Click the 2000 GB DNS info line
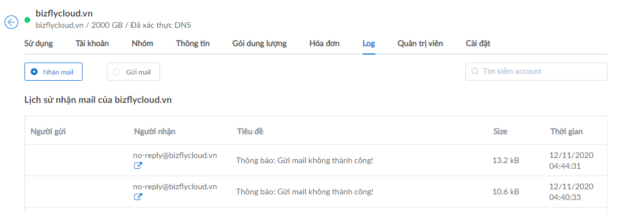This screenshot has height=212, width=623. (x=113, y=26)
